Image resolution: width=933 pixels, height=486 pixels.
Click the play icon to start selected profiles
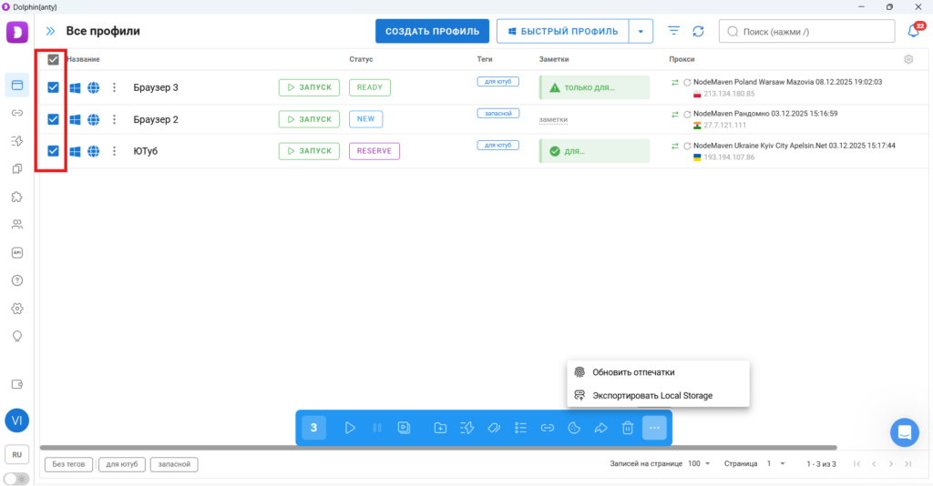point(350,428)
